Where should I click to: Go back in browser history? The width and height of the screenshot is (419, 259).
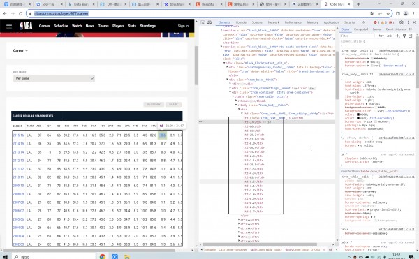[5, 14]
